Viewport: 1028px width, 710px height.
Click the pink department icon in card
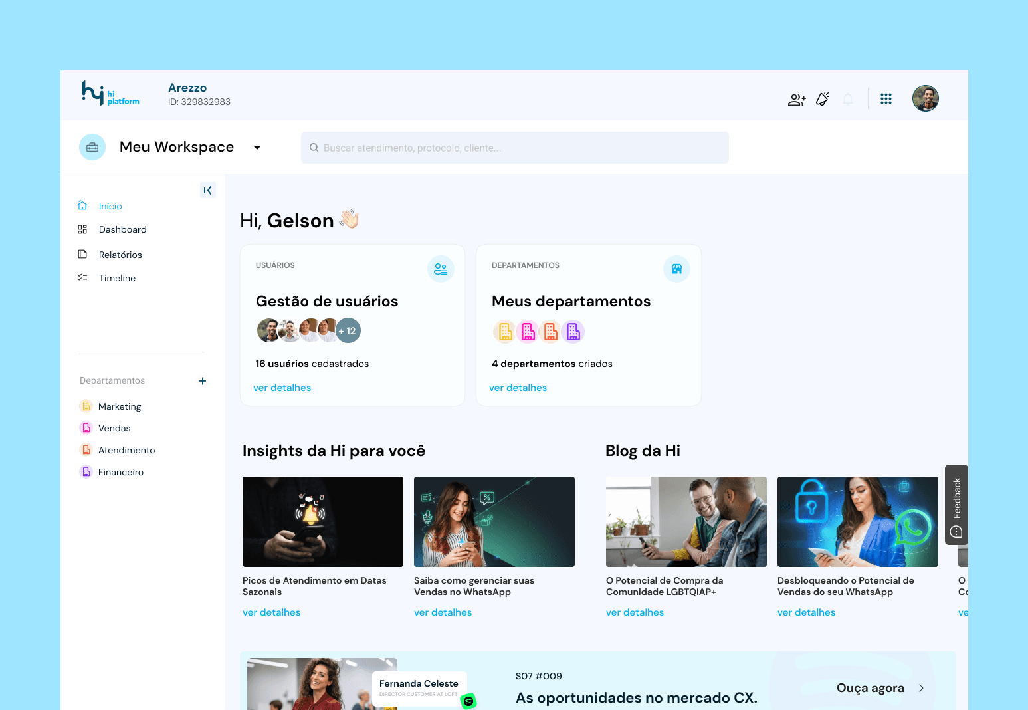[x=528, y=332]
